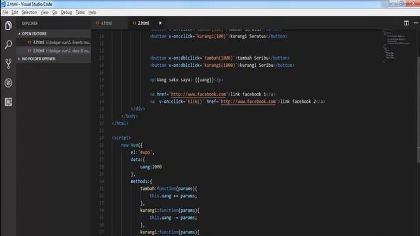Open the Debug menu

(x=66, y=12)
